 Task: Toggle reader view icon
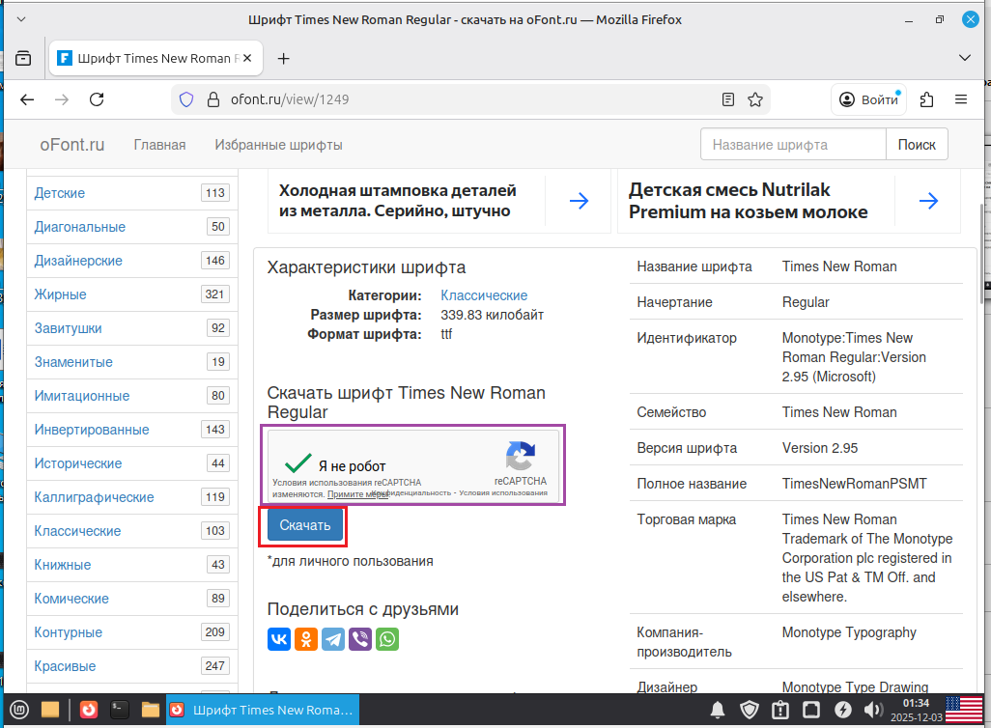728,99
